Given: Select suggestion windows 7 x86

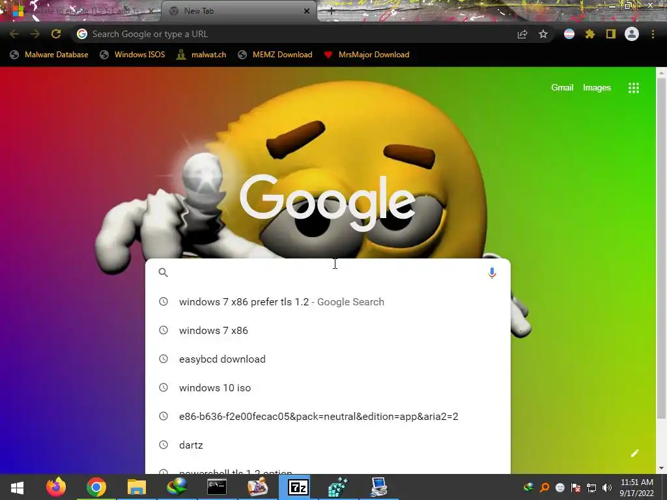Looking at the screenshot, I should tap(328, 330).
